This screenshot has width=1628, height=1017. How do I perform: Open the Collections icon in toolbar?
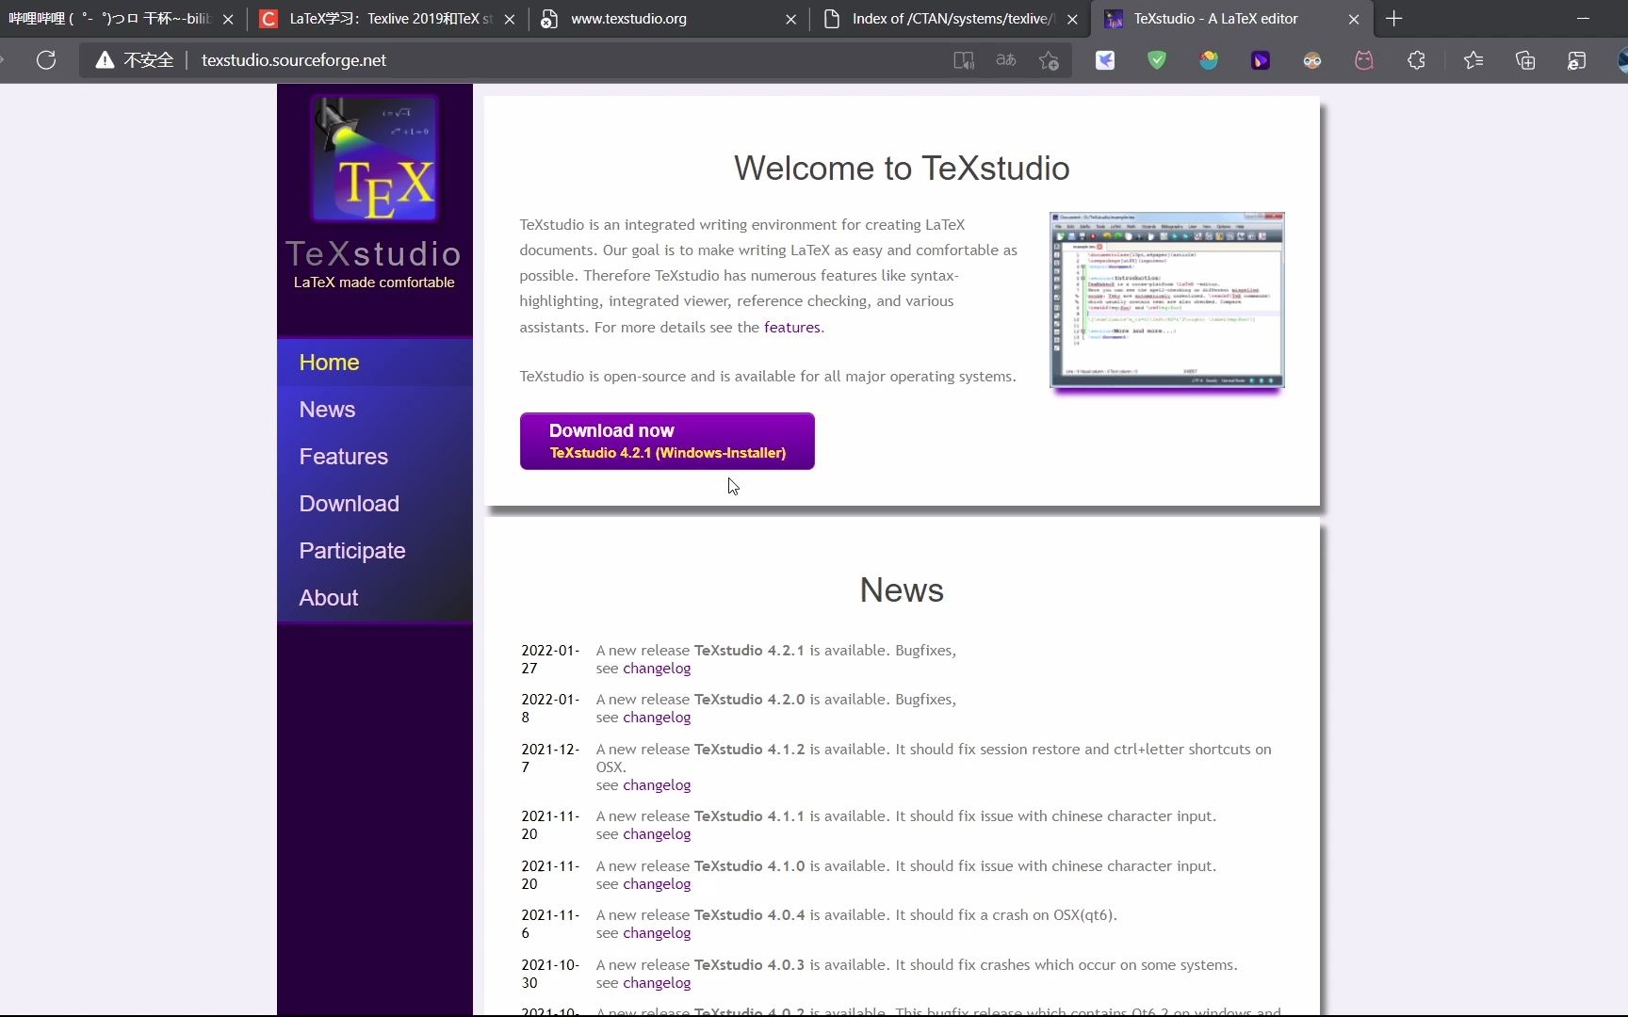tap(1525, 60)
